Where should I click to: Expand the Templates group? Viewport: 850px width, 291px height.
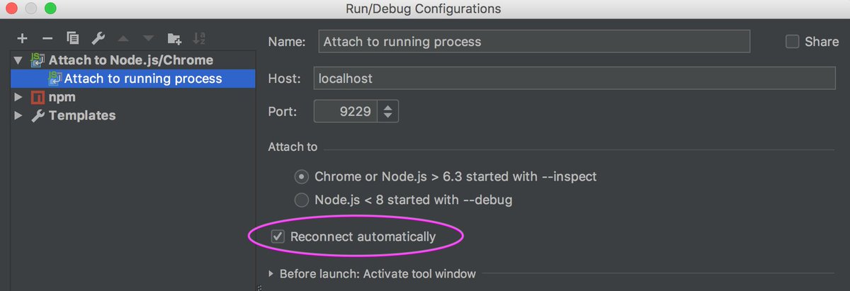18,115
